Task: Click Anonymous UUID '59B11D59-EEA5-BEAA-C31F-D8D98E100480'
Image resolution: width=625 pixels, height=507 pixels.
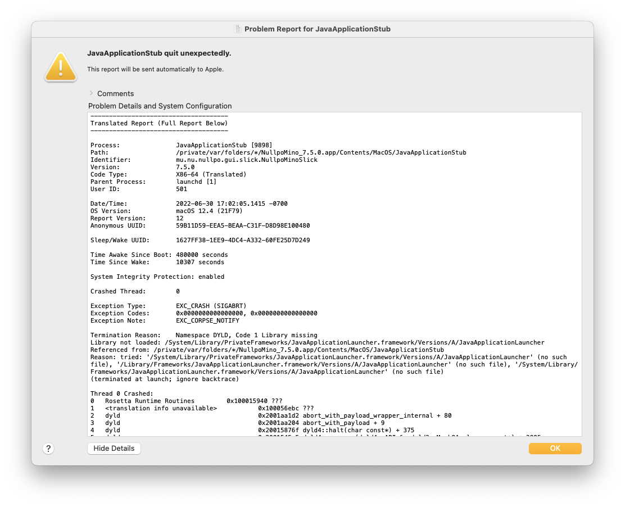Action: click(x=243, y=225)
